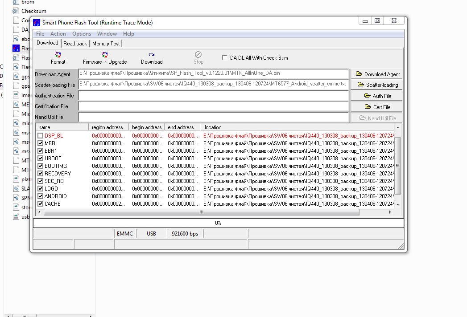Screen dimensions: 467x317
Task: Open the Options menu
Action: click(82, 34)
